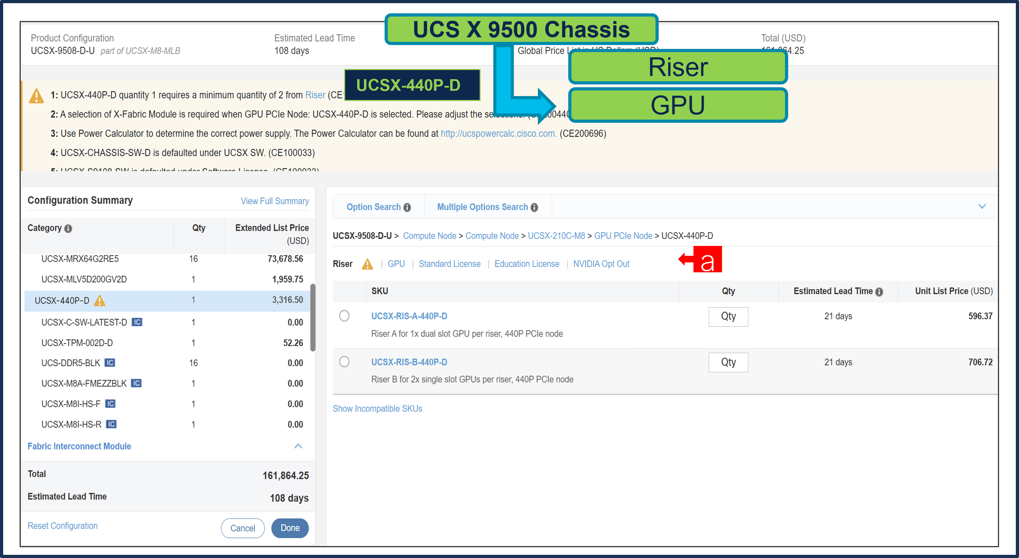Click the info icon next to Estimated Lead Time column

tap(879, 292)
